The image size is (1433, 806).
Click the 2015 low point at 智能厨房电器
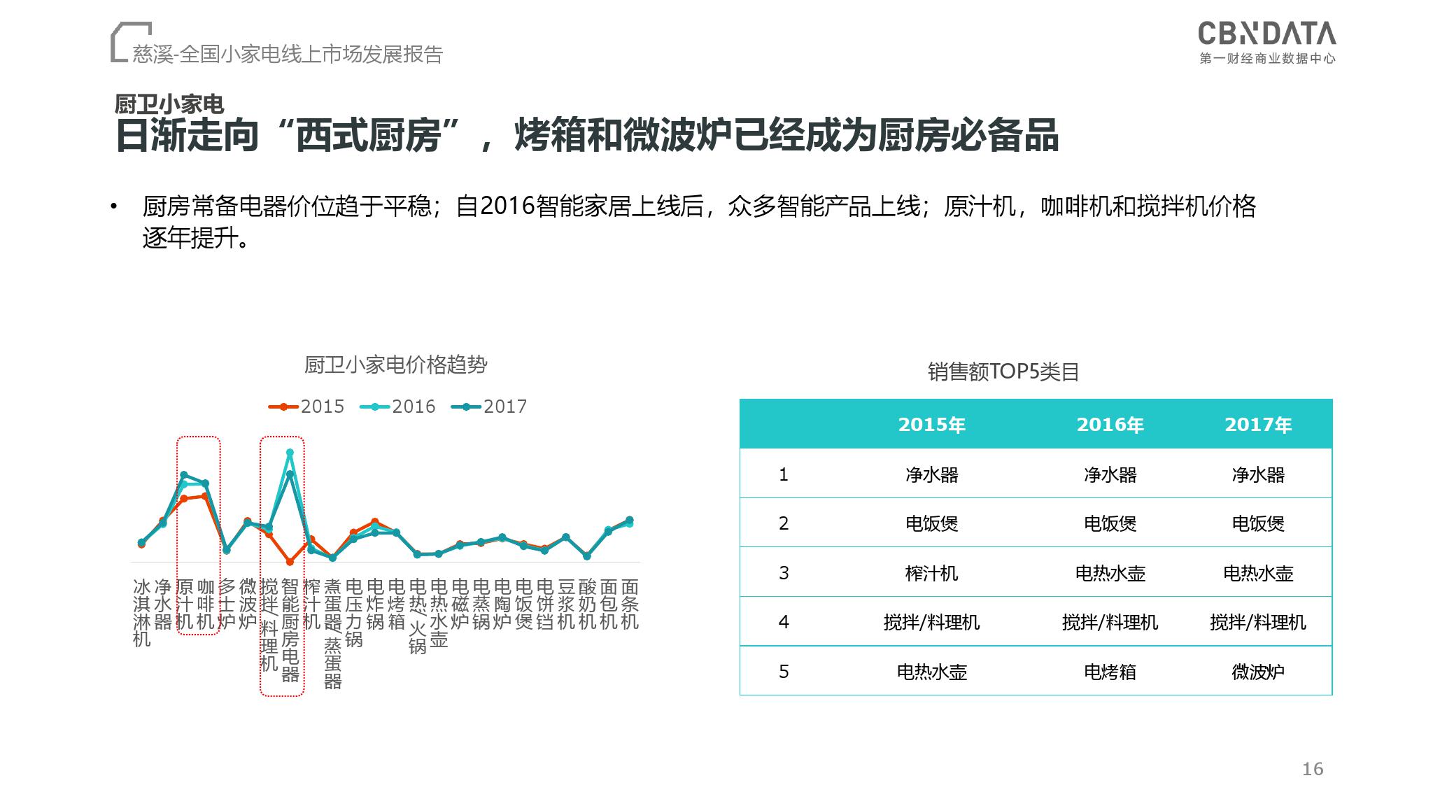coord(290,562)
